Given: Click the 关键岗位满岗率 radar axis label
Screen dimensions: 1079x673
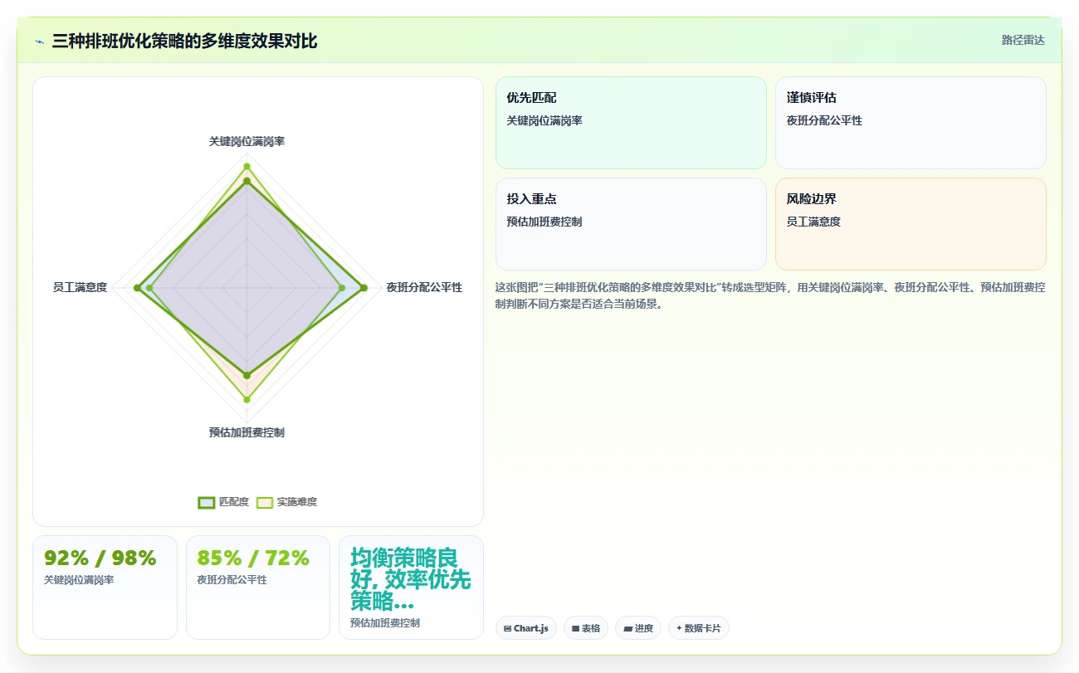Looking at the screenshot, I should [x=247, y=142].
